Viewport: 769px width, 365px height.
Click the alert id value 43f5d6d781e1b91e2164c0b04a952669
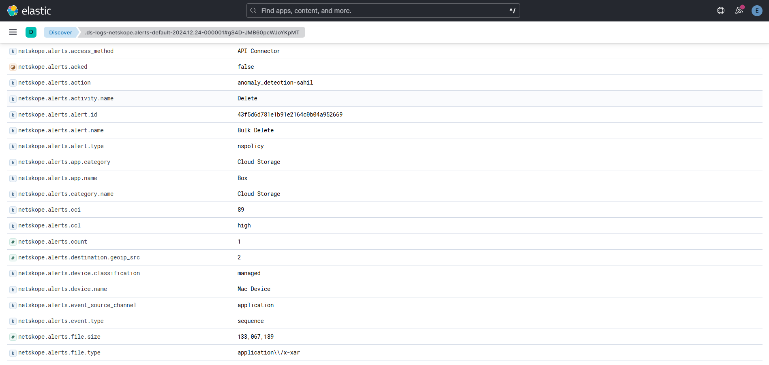[290, 115]
